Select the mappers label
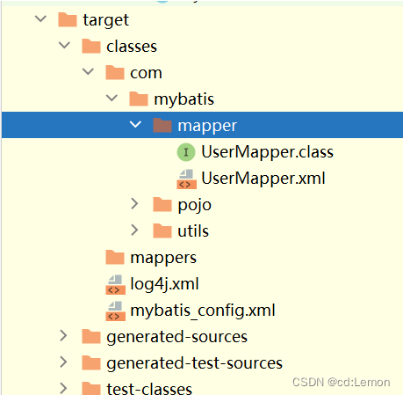The height and width of the screenshot is (395, 403). pyautogui.click(x=163, y=258)
